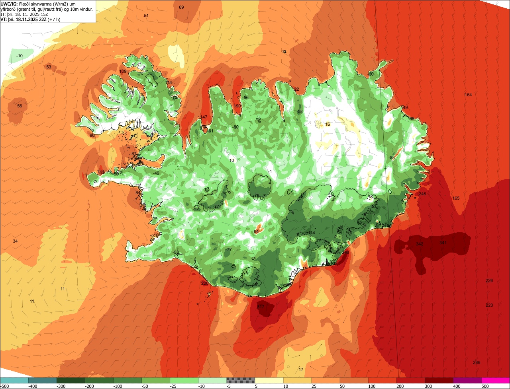Click the map value '190' in the northern fjord
Image resolution: width=510 pixels, height=389 pixels.
[237, 106]
